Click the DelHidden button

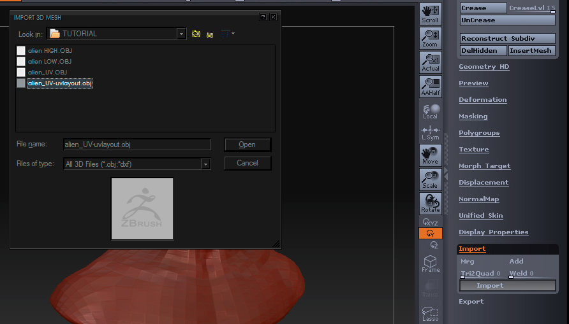click(x=483, y=51)
